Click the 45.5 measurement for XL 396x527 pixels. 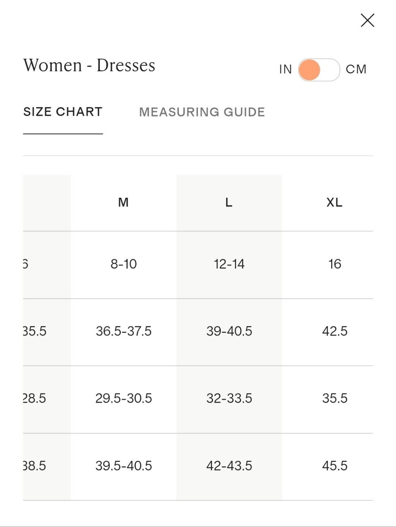coord(335,466)
